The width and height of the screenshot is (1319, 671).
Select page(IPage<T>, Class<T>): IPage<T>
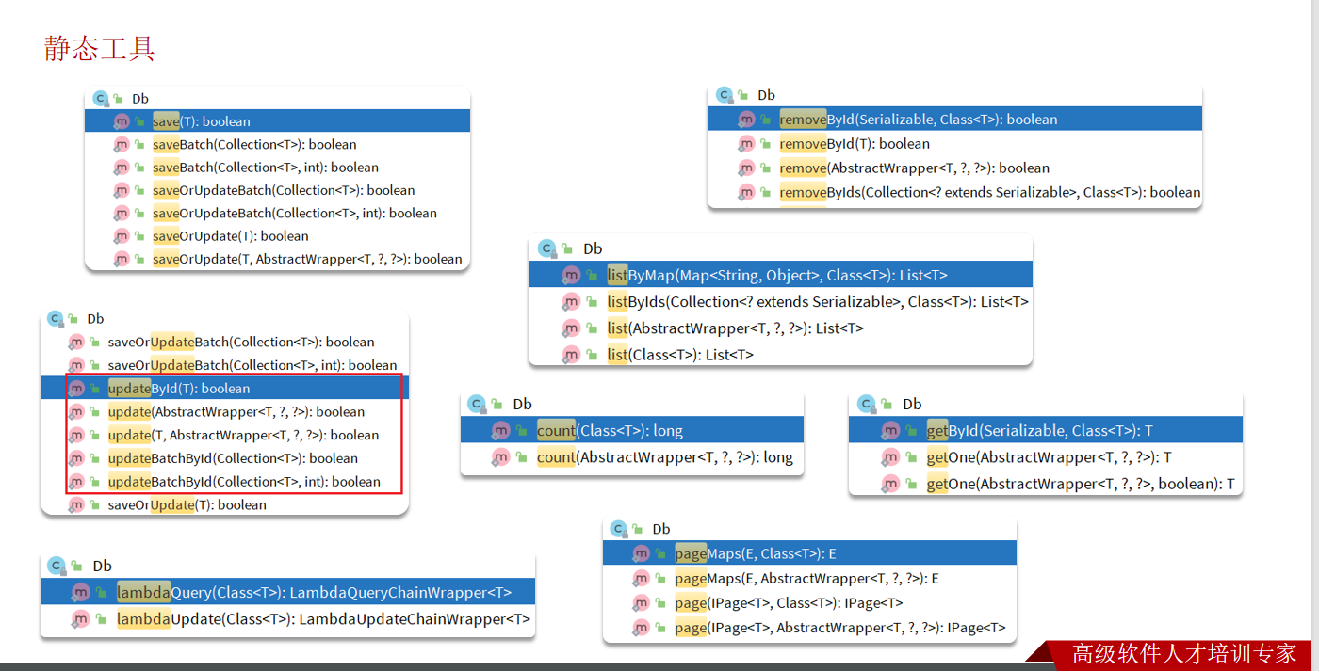click(789, 603)
